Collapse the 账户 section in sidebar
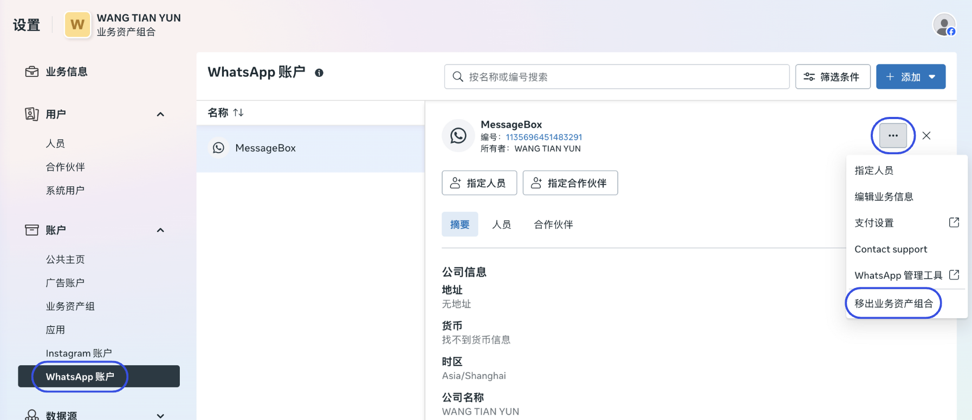The width and height of the screenshot is (972, 420). [x=160, y=230]
